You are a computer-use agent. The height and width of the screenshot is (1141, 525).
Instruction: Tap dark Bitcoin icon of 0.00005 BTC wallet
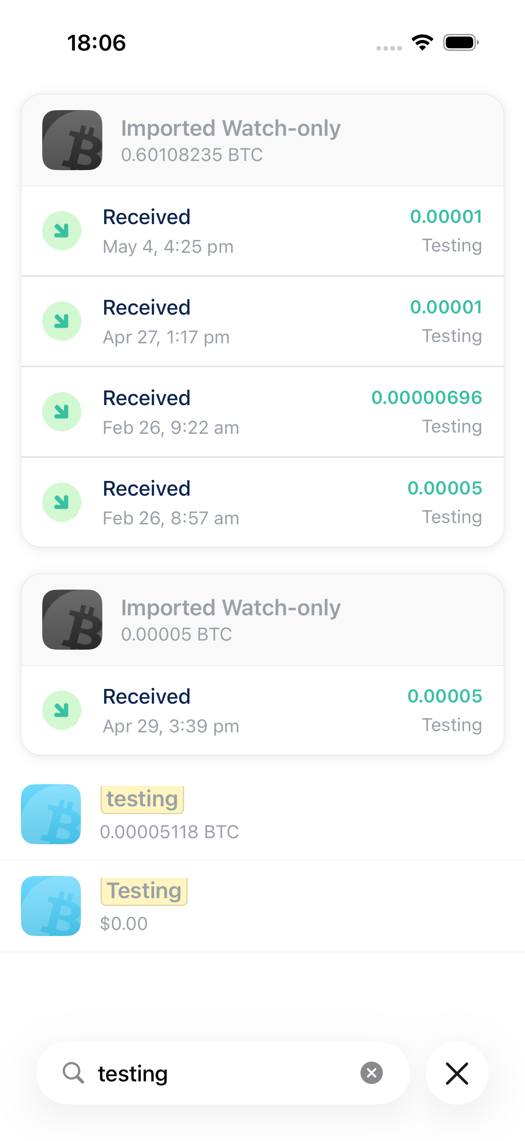(72, 620)
